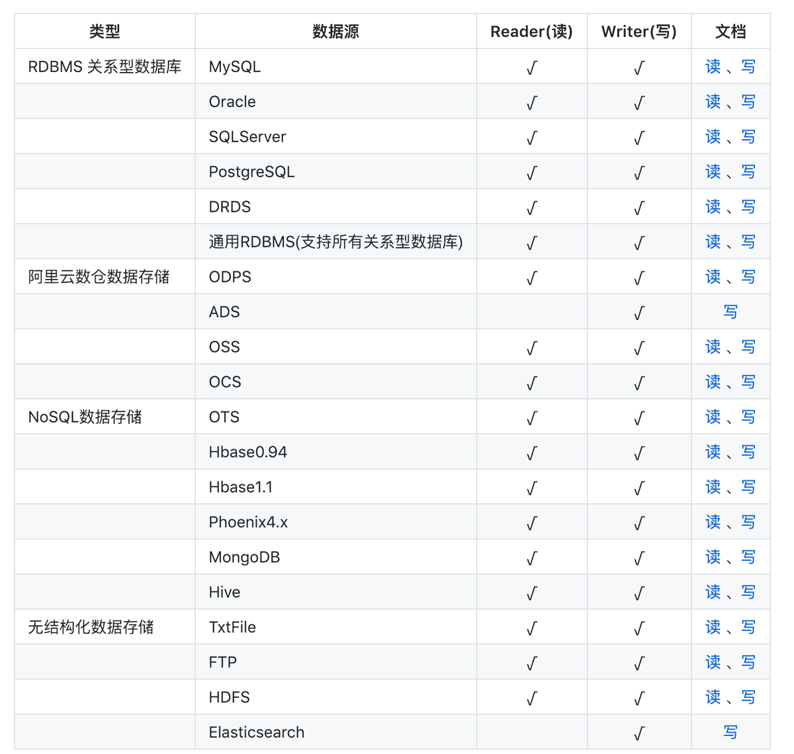This screenshot has height=754, width=794.
Task: Click the Writer checkmark in ADS row
Action: pyautogui.click(x=639, y=313)
